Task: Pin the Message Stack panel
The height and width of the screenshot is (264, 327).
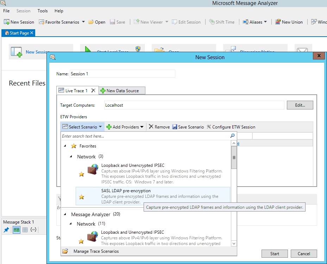Action: (6, 230)
